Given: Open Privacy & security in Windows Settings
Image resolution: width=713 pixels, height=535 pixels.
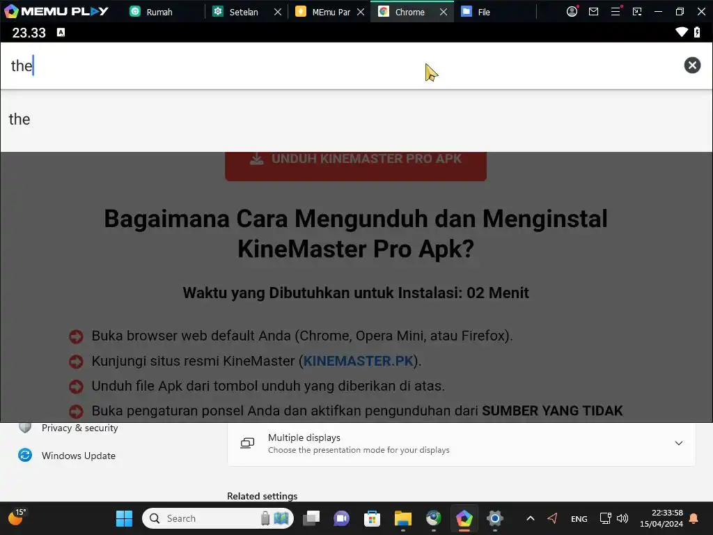Looking at the screenshot, I should 79,428.
